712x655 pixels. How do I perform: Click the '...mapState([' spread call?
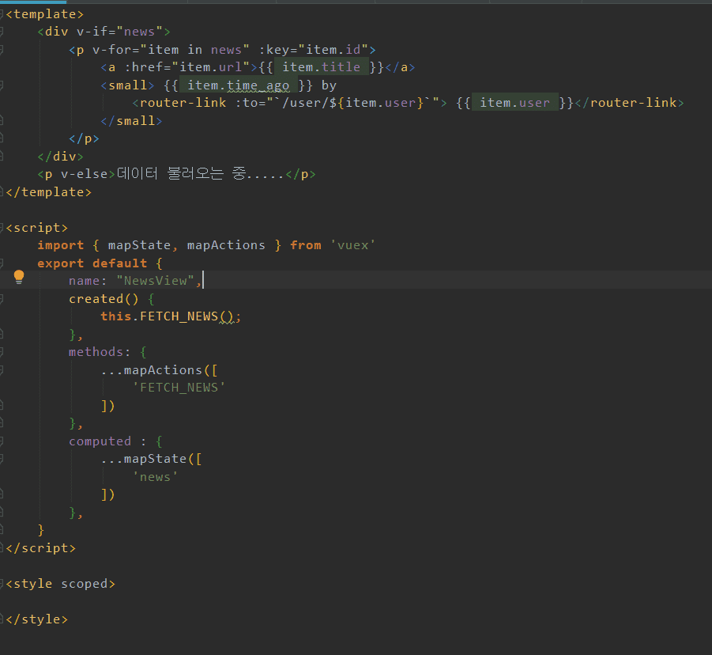(x=151, y=459)
